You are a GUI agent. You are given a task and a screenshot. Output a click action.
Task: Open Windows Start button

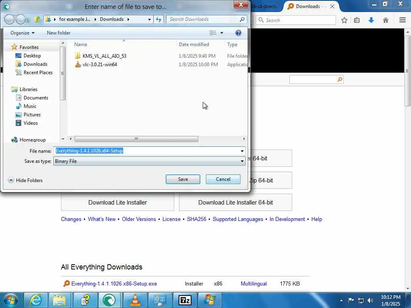click(10, 300)
